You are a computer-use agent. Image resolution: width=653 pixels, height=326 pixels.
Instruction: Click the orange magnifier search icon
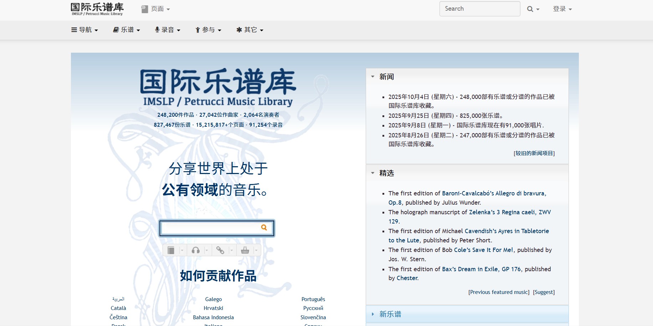coord(264,227)
